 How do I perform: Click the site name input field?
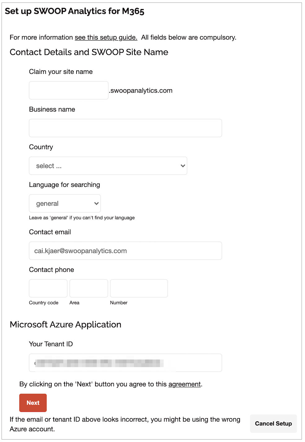click(x=69, y=90)
